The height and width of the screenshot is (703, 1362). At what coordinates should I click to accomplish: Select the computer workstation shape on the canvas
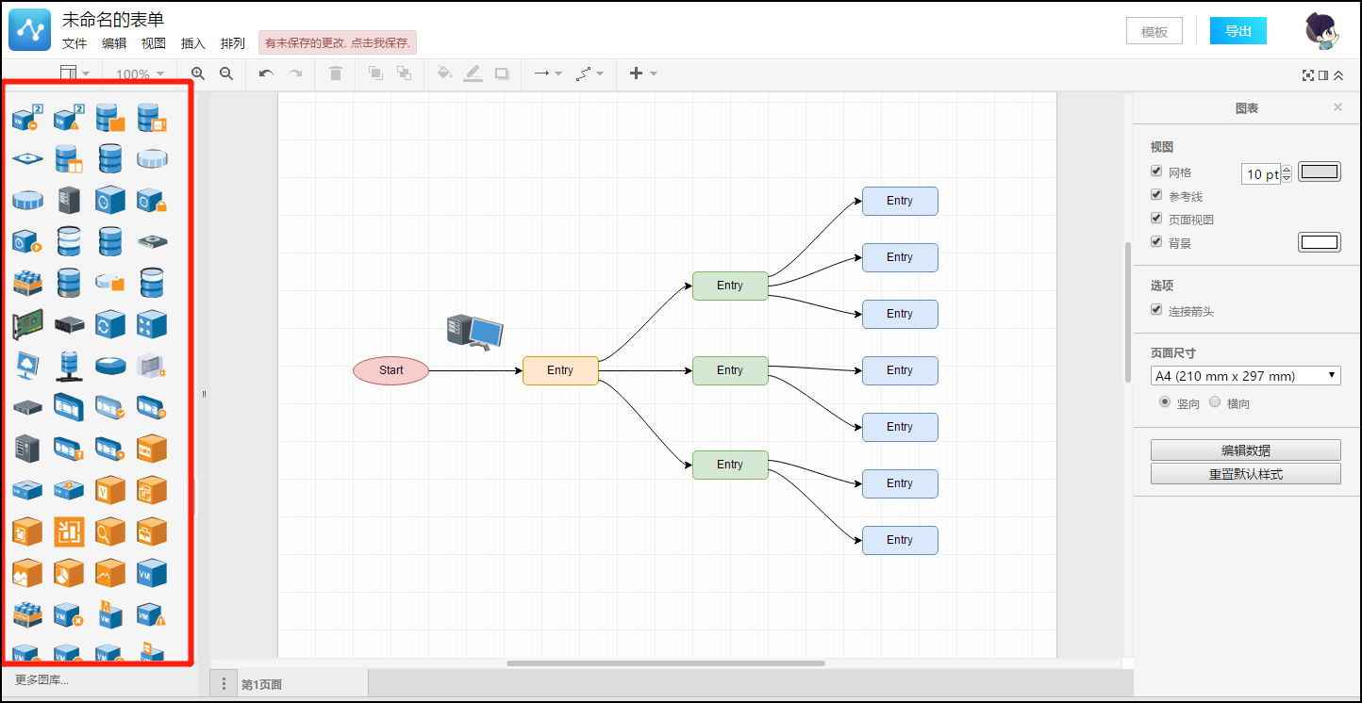[x=474, y=332]
